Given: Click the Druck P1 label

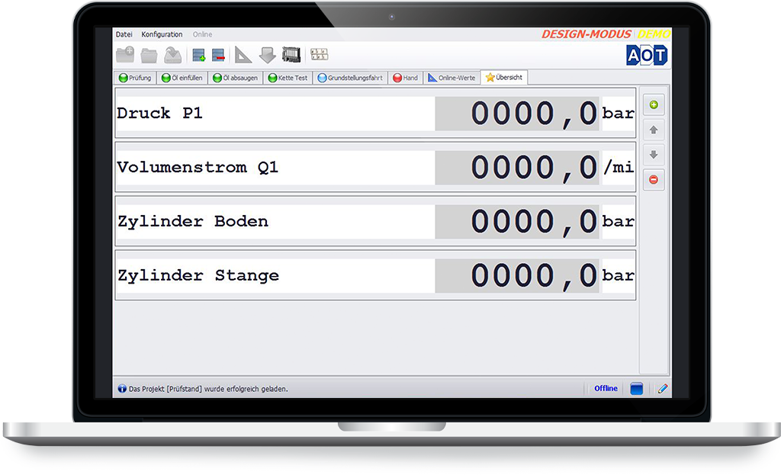Looking at the screenshot, I should point(160,113).
